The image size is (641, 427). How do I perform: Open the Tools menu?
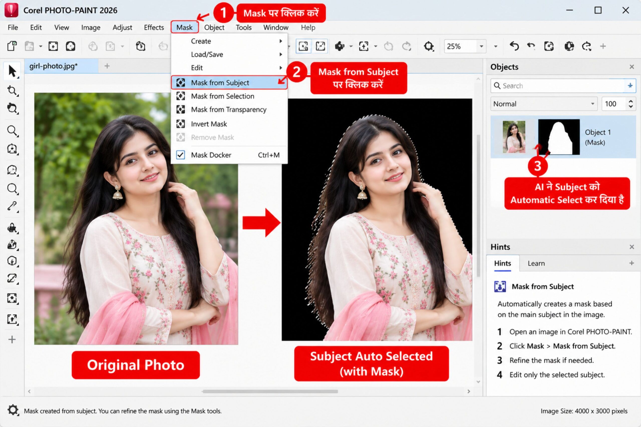point(244,27)
